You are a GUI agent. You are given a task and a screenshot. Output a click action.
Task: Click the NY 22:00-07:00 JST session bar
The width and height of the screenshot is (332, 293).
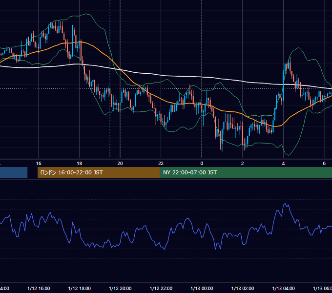point(246,172)
